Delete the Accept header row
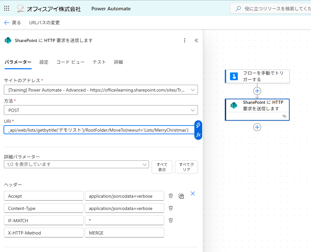 (171, 196)
